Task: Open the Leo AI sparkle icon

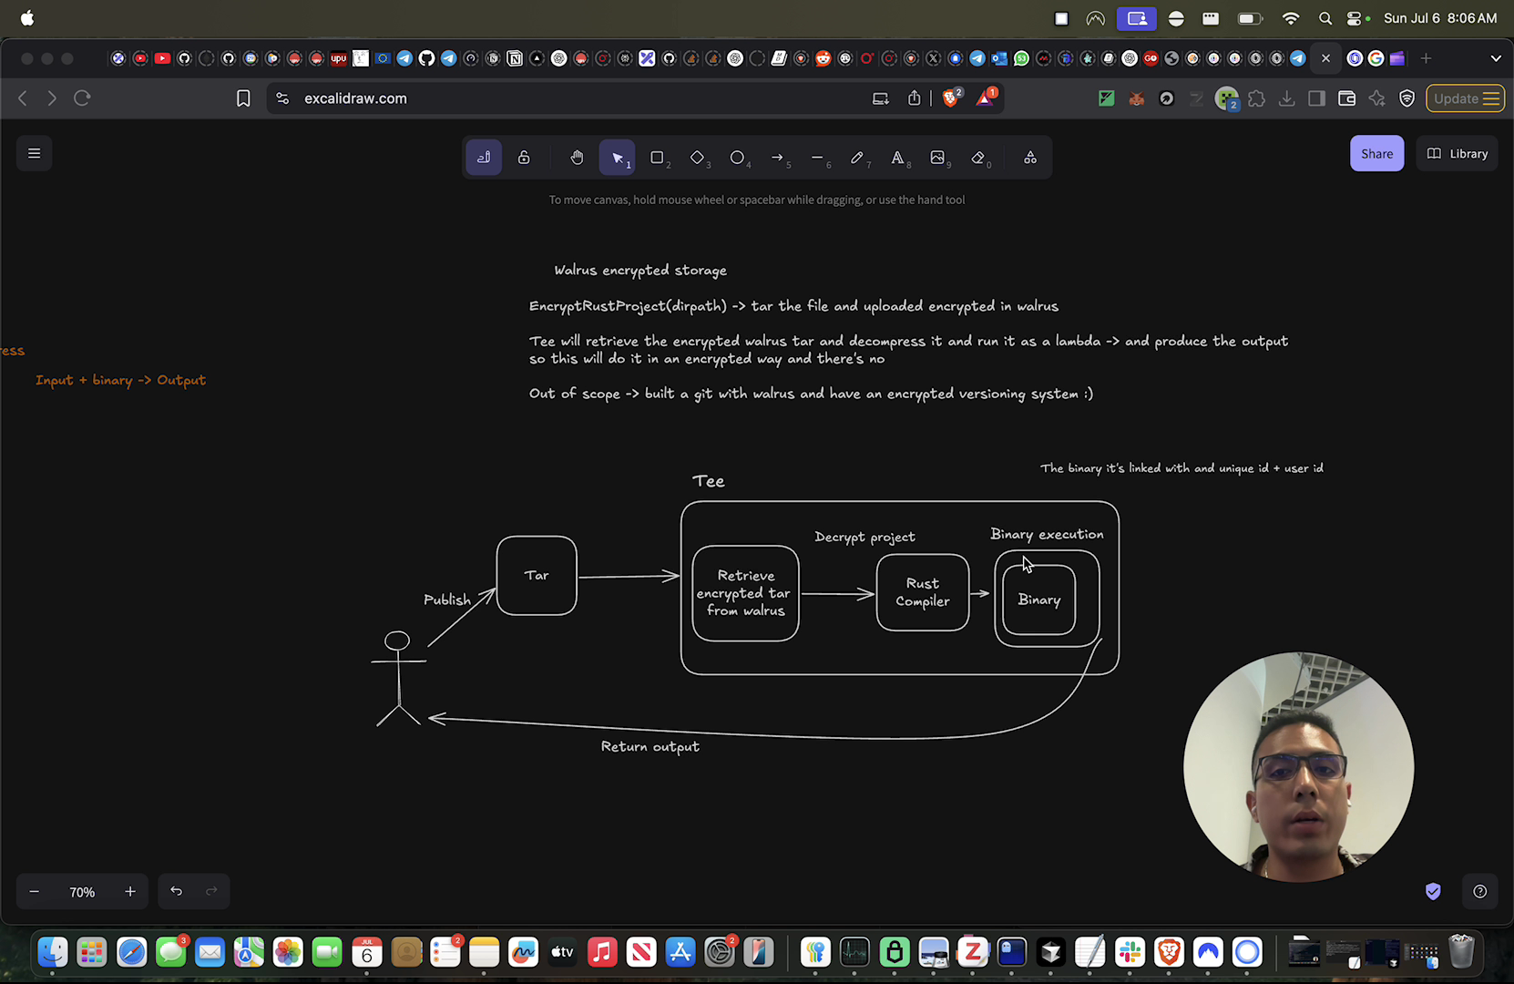Action: [1376, 98]
